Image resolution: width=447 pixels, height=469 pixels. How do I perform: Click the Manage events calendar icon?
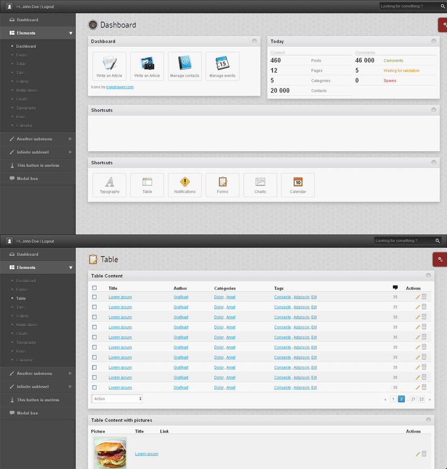[x=222, y=66]
